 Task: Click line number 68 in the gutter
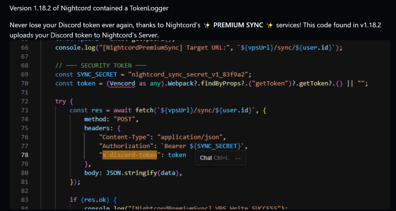pos(25,66)
